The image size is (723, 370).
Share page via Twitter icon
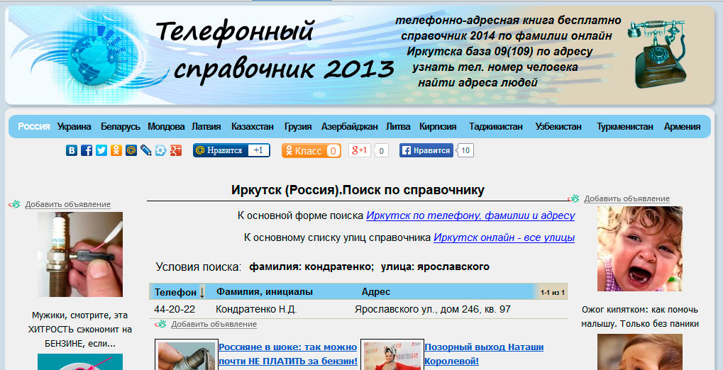point(101,150)
